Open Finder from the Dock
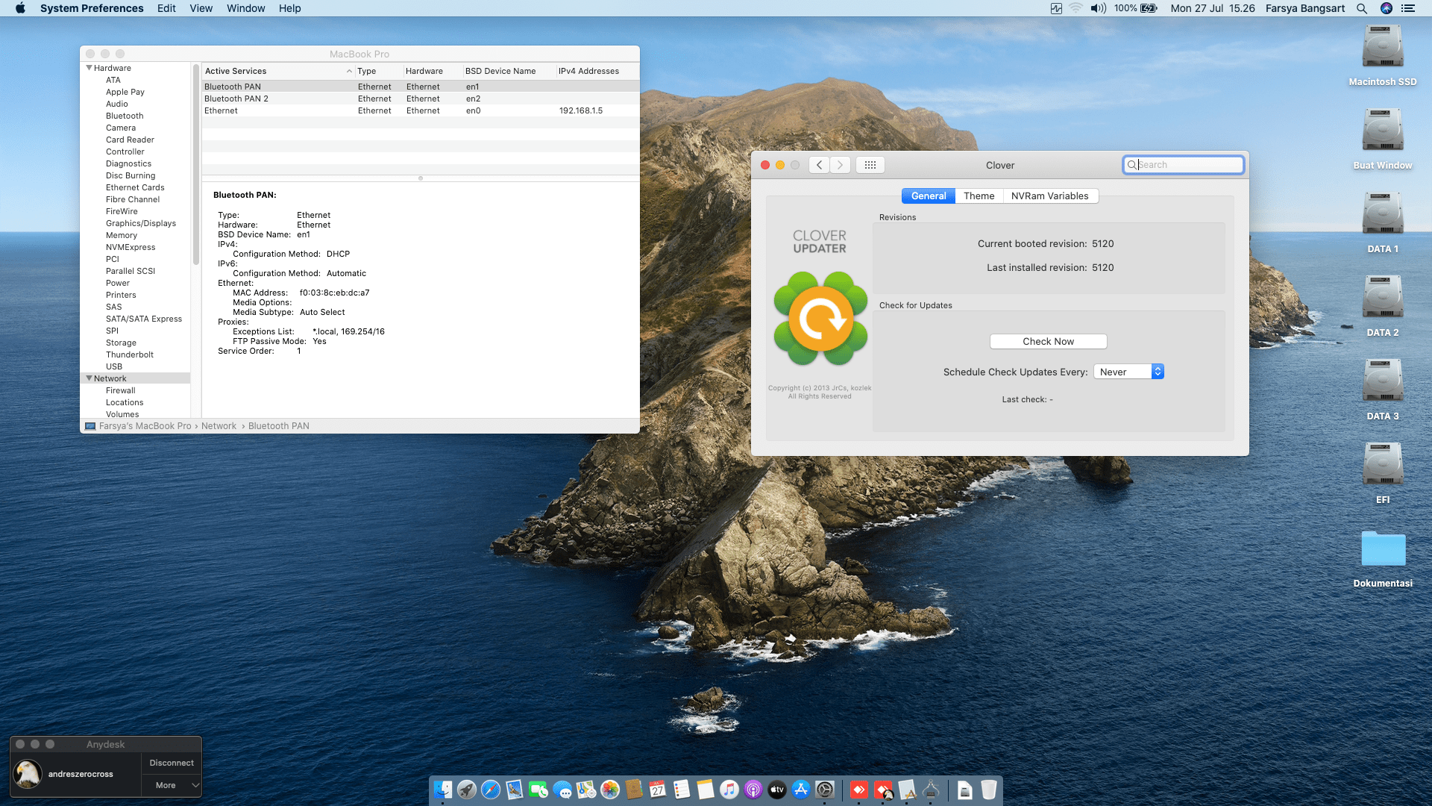The image size is (1432, 806). point(443,790)
